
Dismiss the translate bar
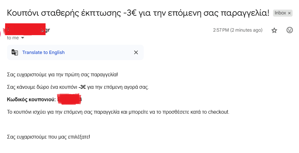[136, 52]
